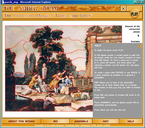This screenshot has height=128, width=145.
Task: Click 'Amount of the concurrent pieces' label
Action: tap(133, 29)
